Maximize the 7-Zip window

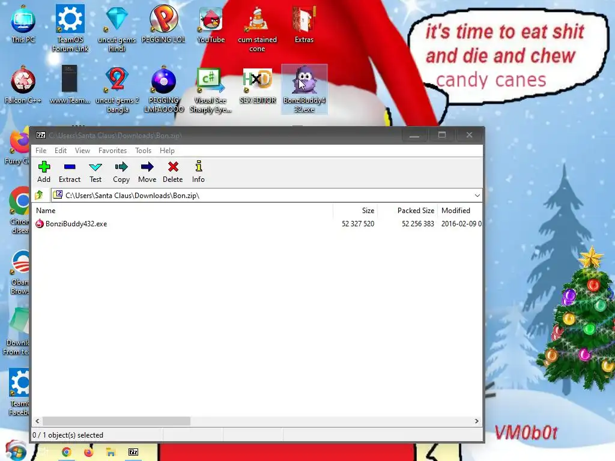pos(441,135)
